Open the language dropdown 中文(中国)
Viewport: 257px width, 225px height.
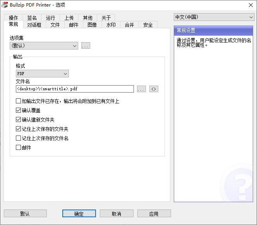[x=214, y=17]
